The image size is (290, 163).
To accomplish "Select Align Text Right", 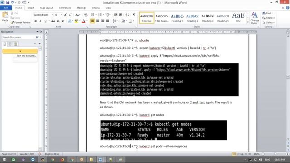I will (103, 21).
